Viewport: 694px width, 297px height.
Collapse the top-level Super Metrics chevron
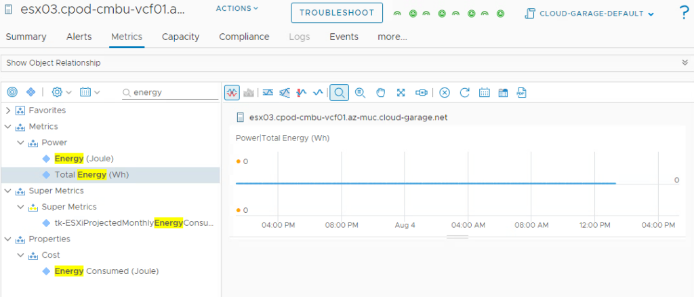click(8, 191)
